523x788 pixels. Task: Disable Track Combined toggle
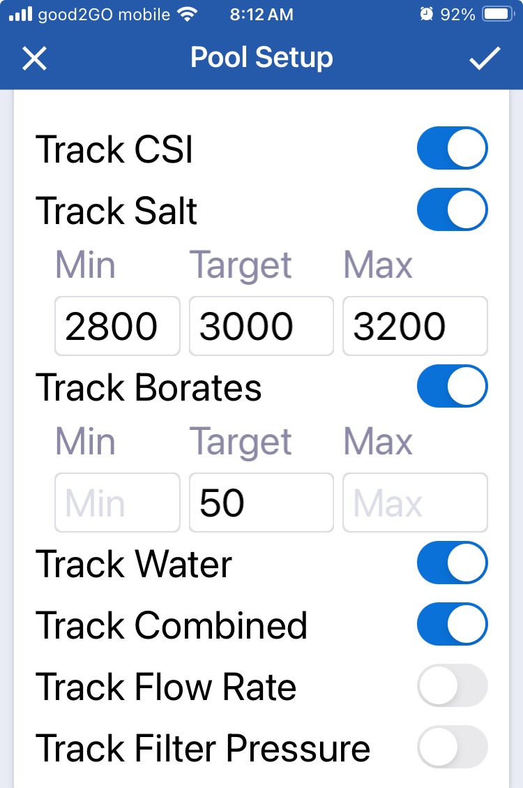coord(453,624)
